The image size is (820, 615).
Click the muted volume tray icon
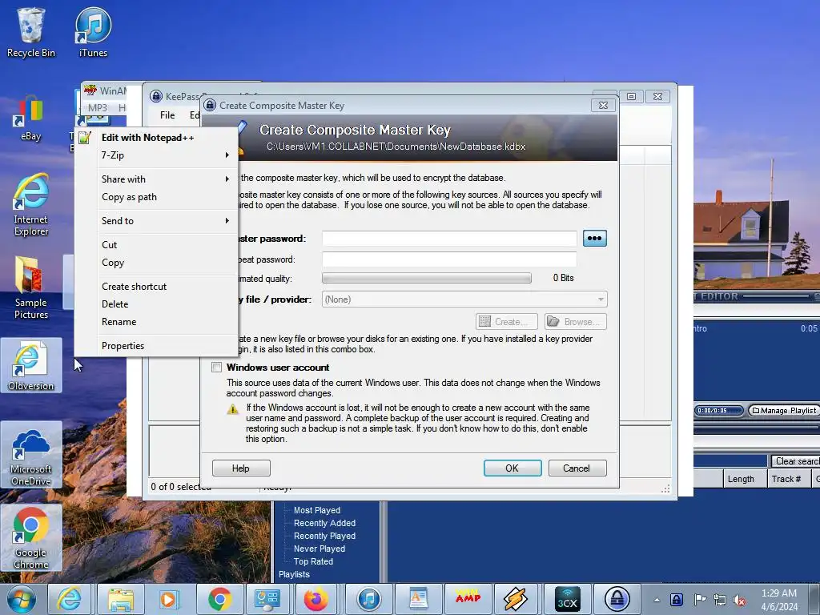click(739, 601)
